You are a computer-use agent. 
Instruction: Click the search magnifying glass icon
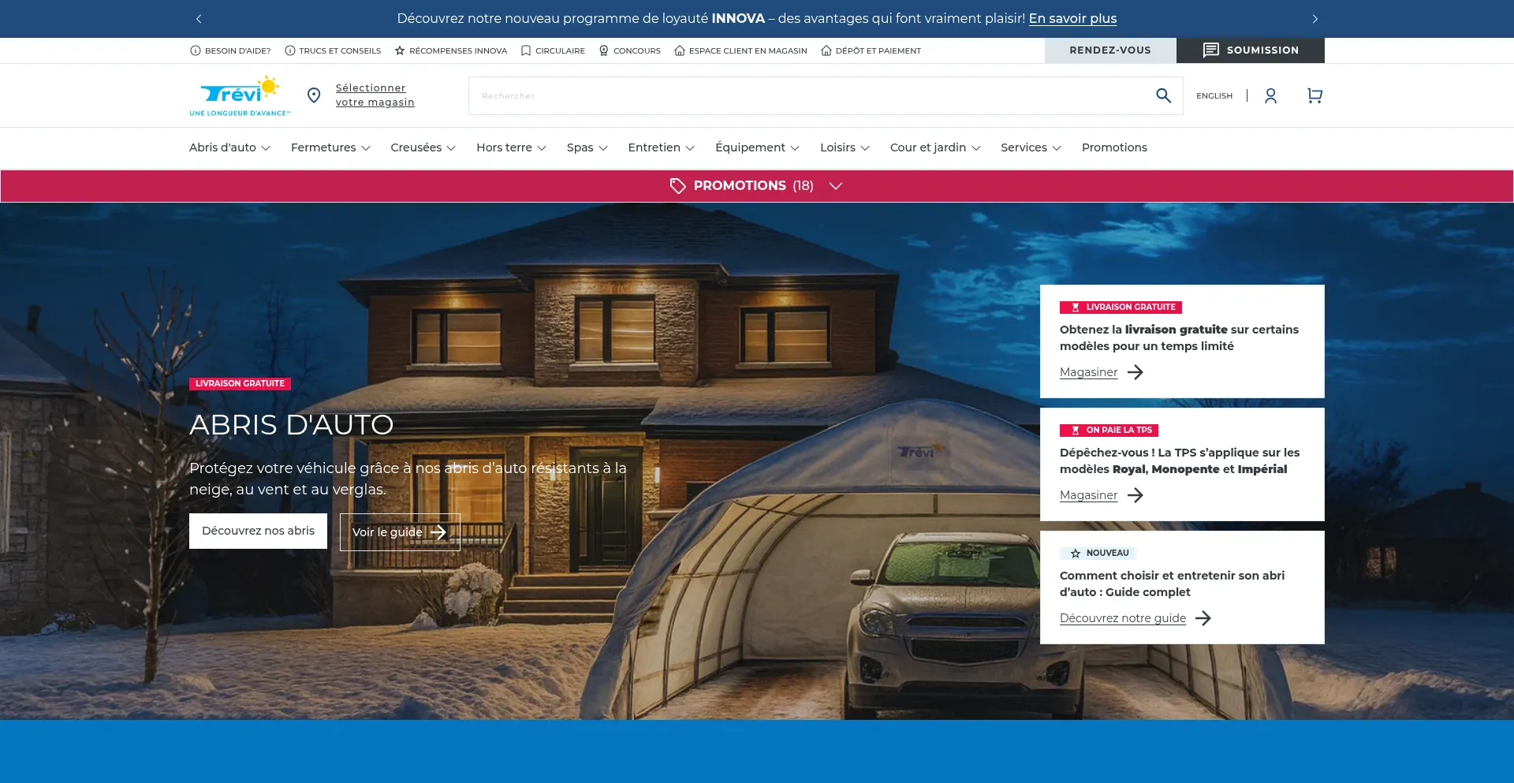(1163, 95)
